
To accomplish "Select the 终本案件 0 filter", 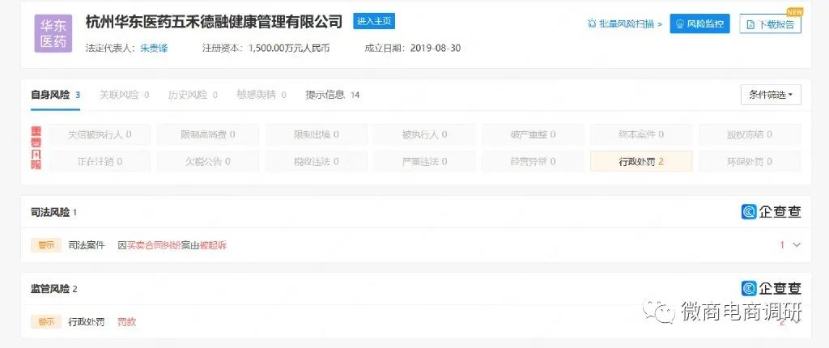I will click(x=641, y=135).
